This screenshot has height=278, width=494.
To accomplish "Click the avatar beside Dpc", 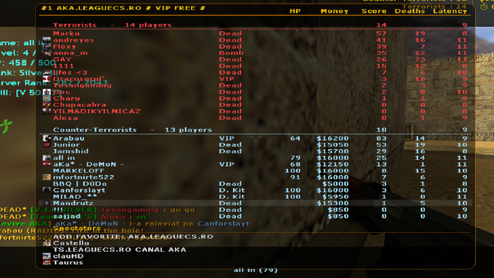I will click(47, 92).
